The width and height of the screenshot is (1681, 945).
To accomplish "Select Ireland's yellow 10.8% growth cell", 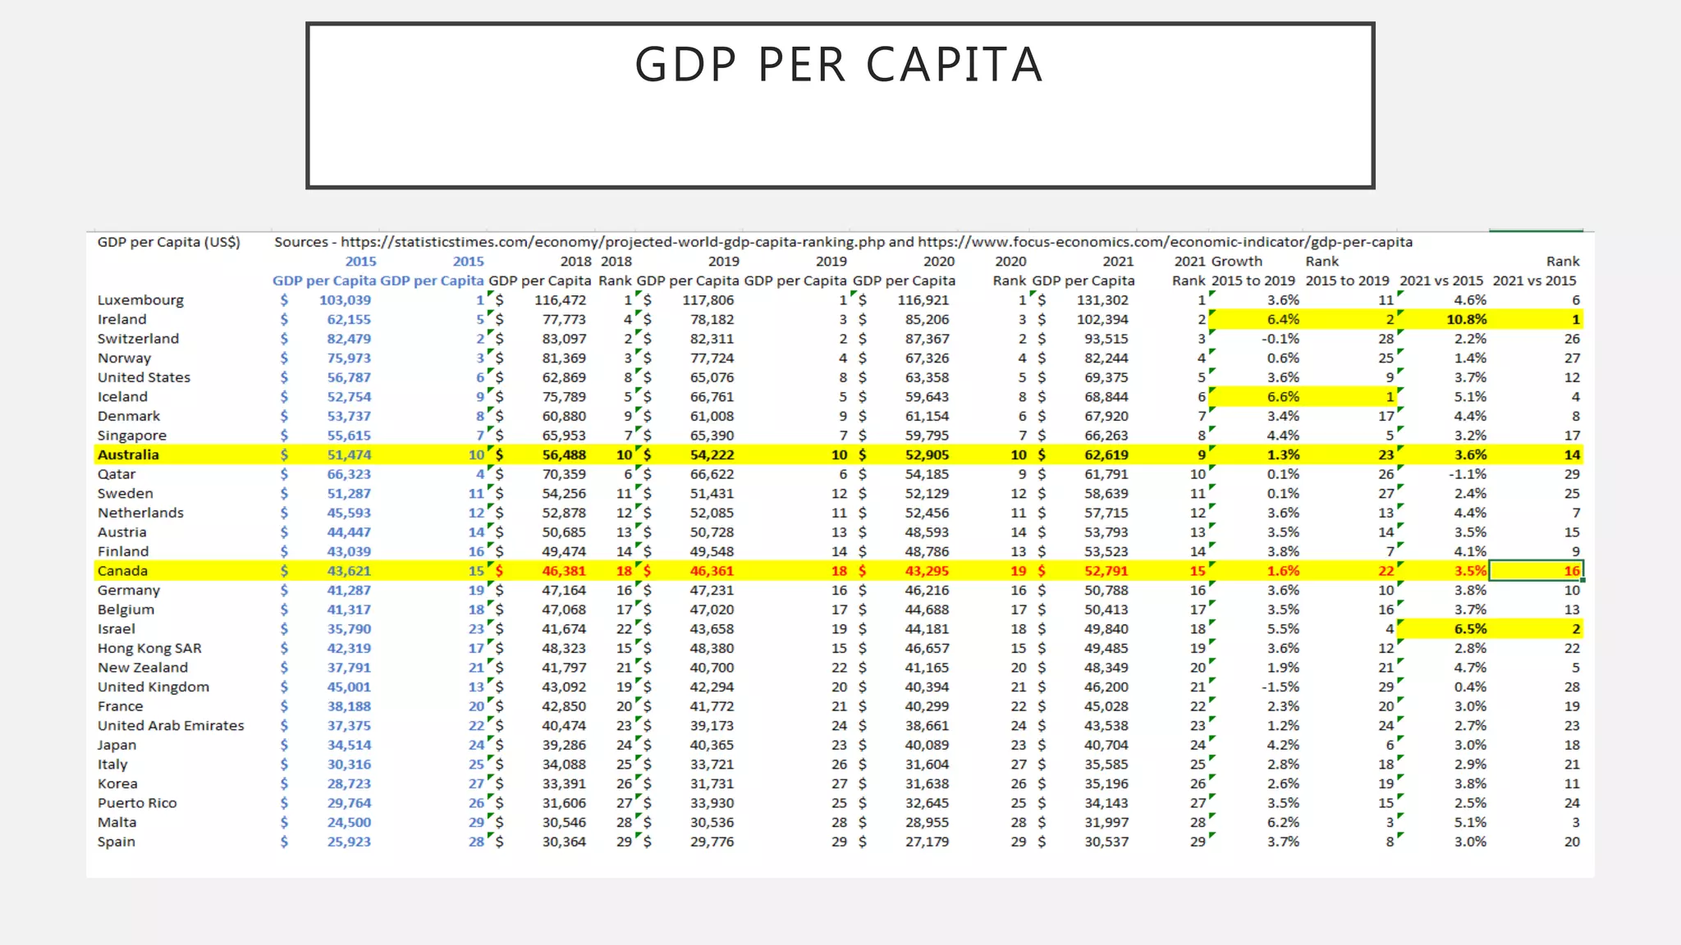I will click(1465, 319).
